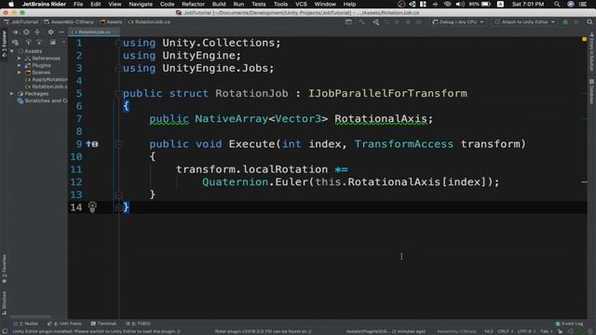Screen dimensions: 596x335
Task: Open the File menu
Action: [x=78, y=4]
